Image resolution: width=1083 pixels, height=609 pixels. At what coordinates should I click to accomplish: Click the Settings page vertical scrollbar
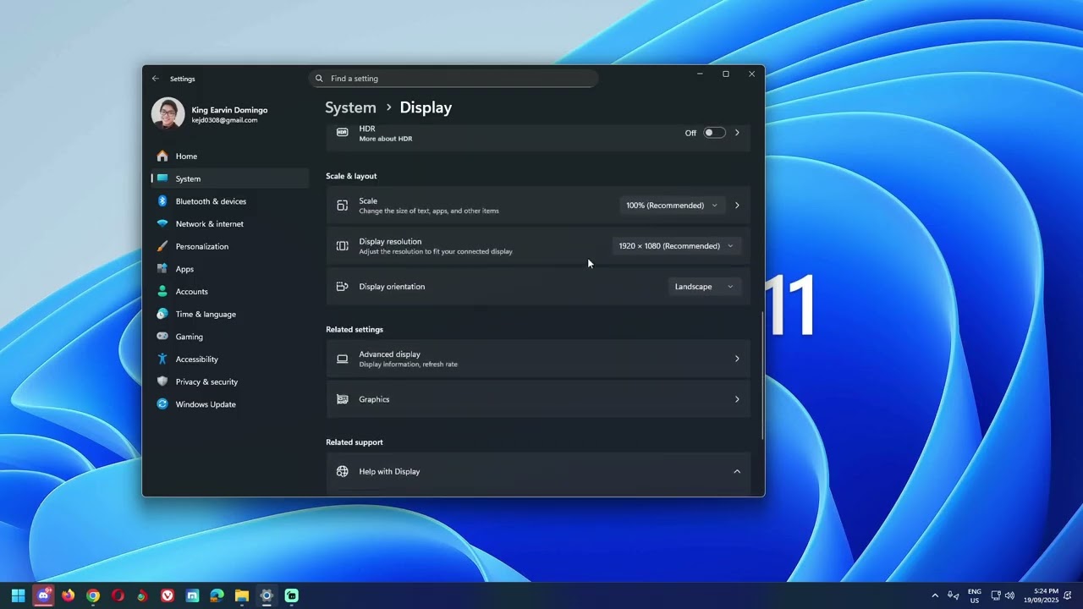(x=762, y=375)
